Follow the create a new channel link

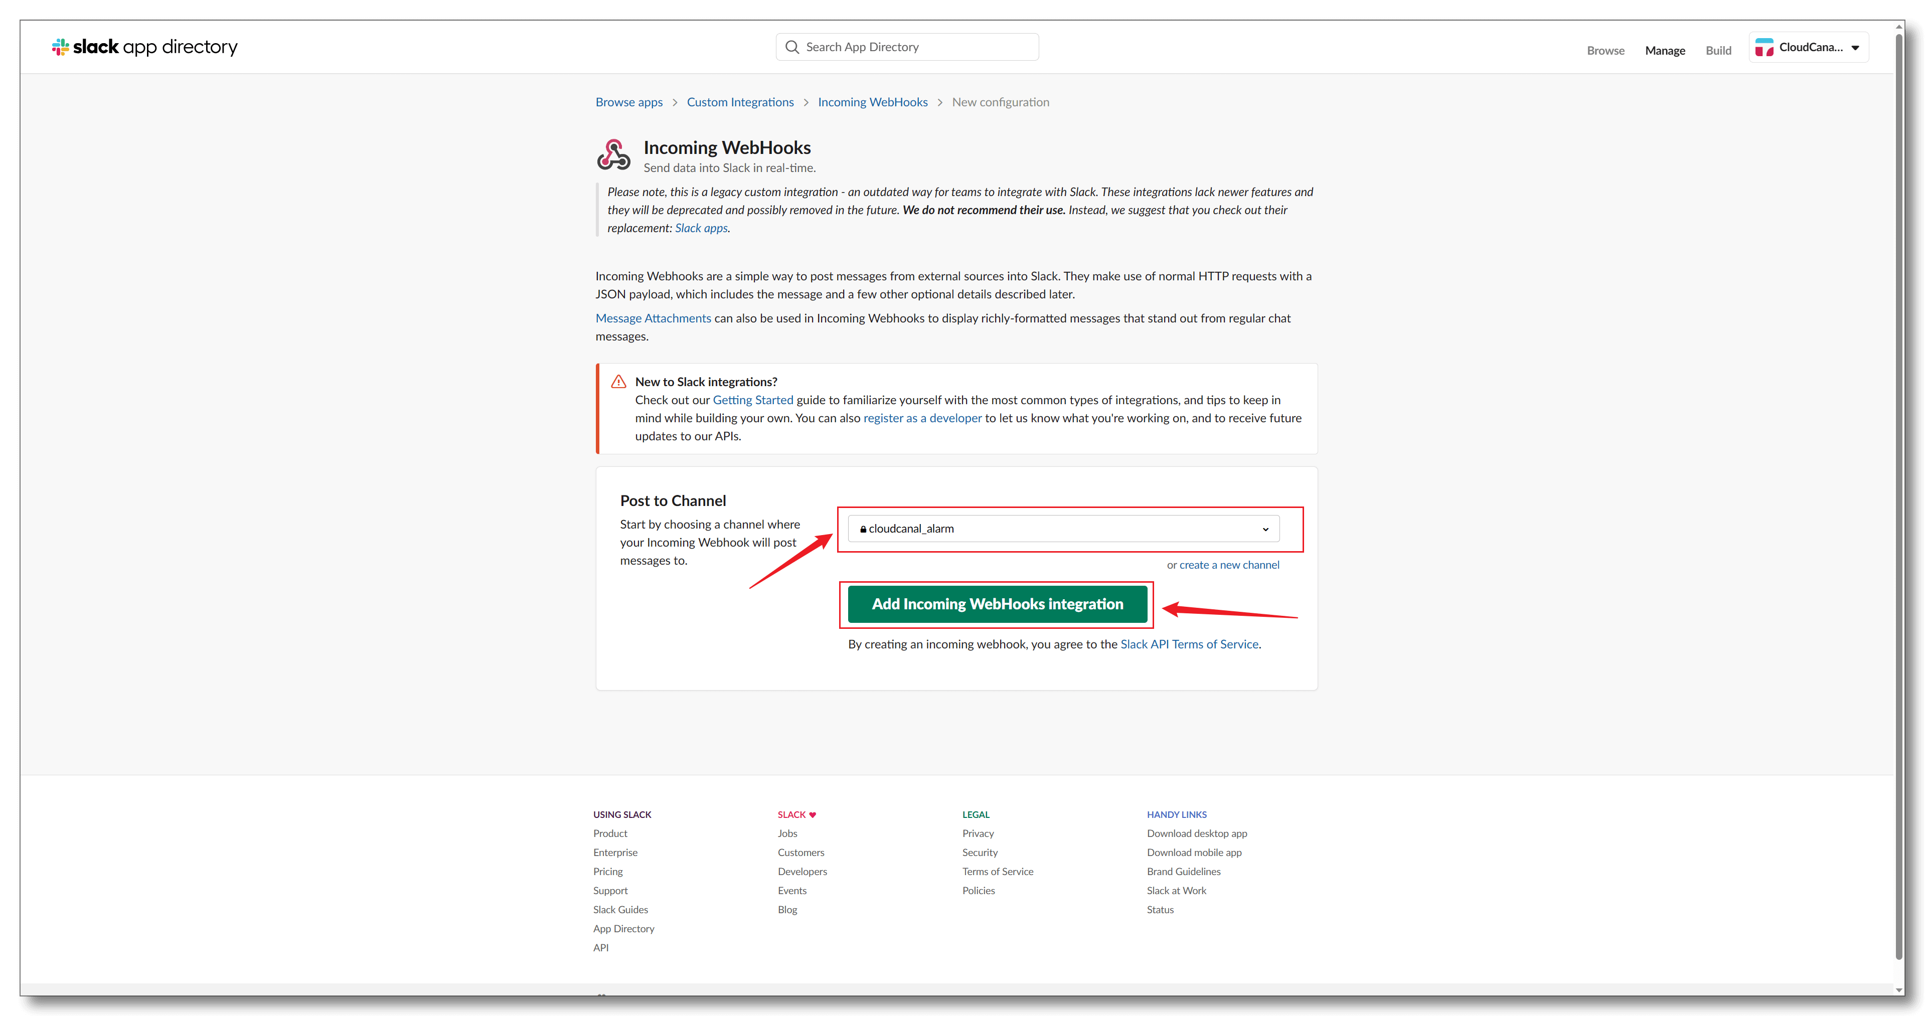1228,565
